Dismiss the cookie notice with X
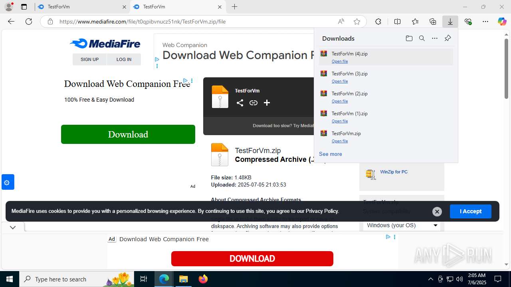 point(437,212)
